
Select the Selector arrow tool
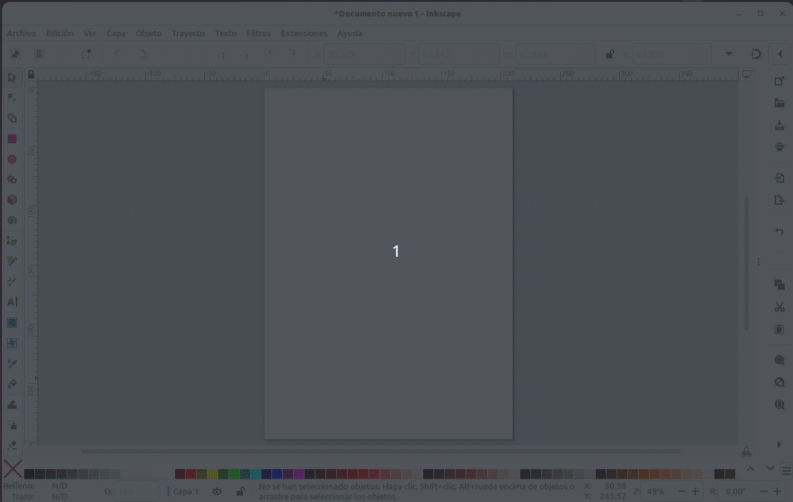coord(11,77)
